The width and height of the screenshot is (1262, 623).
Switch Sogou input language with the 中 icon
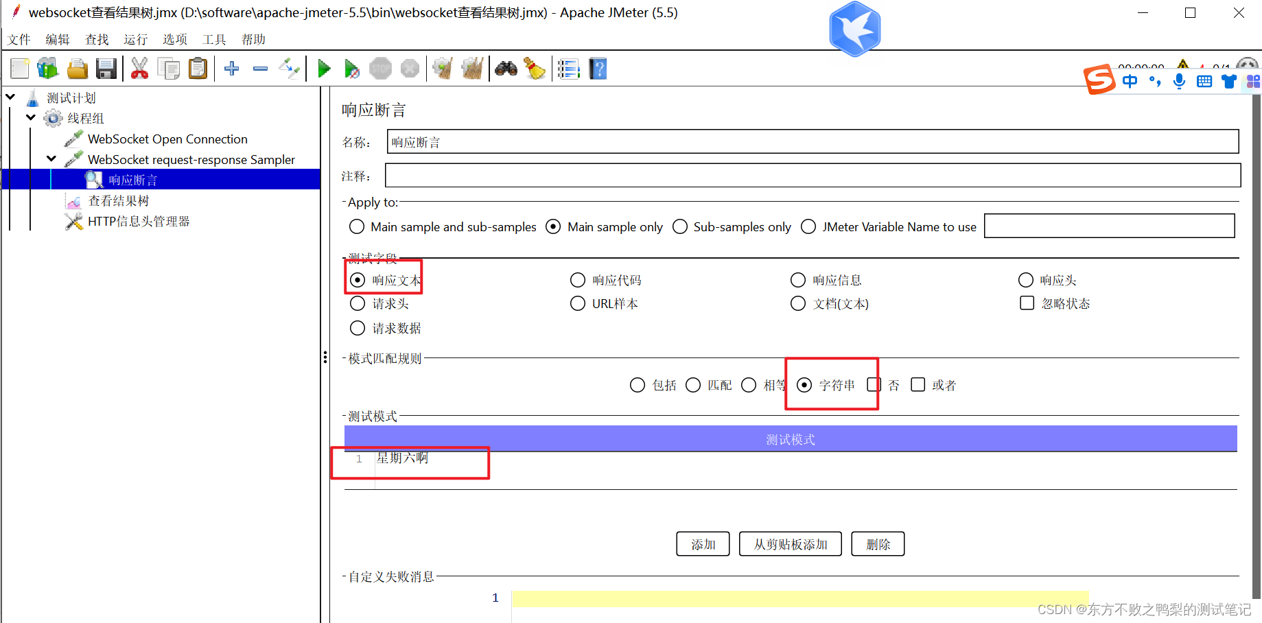point(1130,82)
